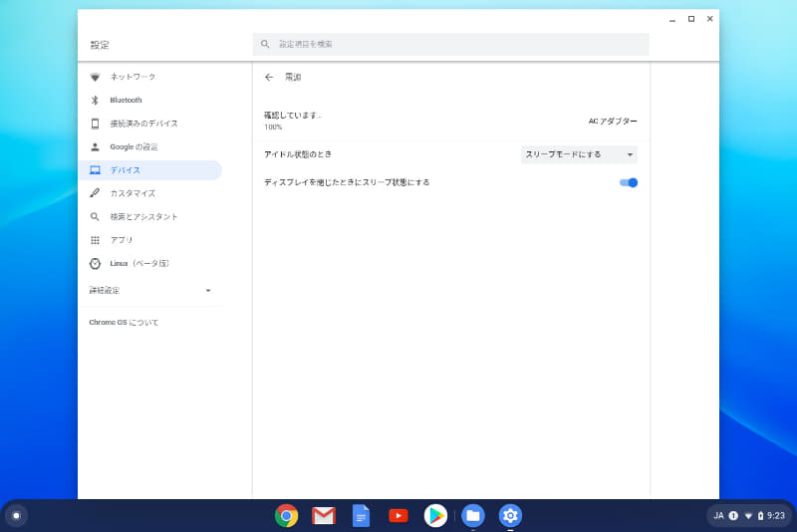Click the Settings gear icon in shelf
Viewport: 797px width, 532px height.
[x=510, y=516]
